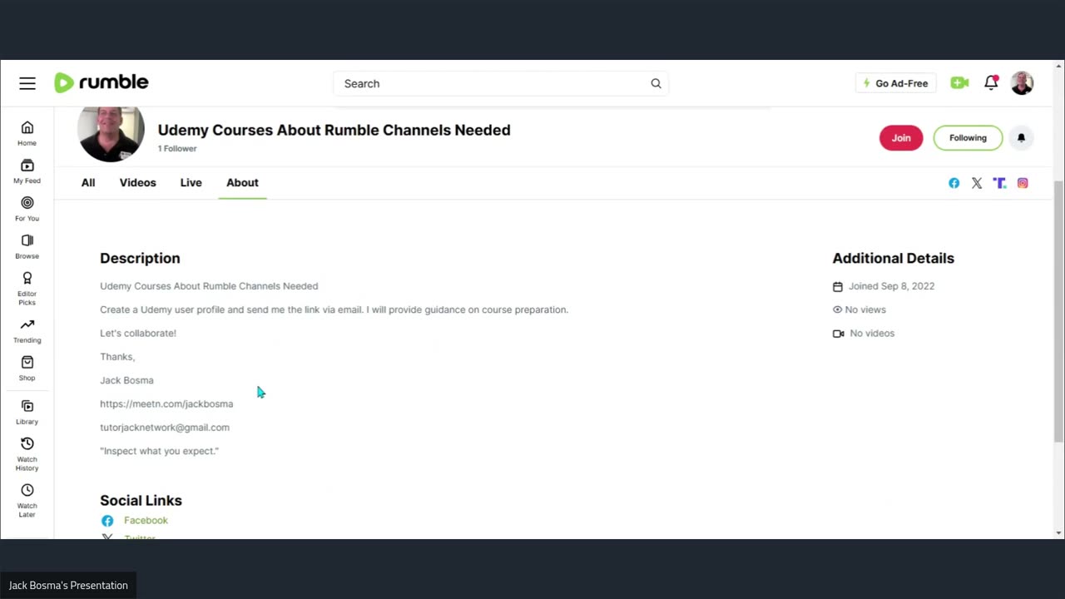Click the page vertical scrollbar

coord(1058,312)
